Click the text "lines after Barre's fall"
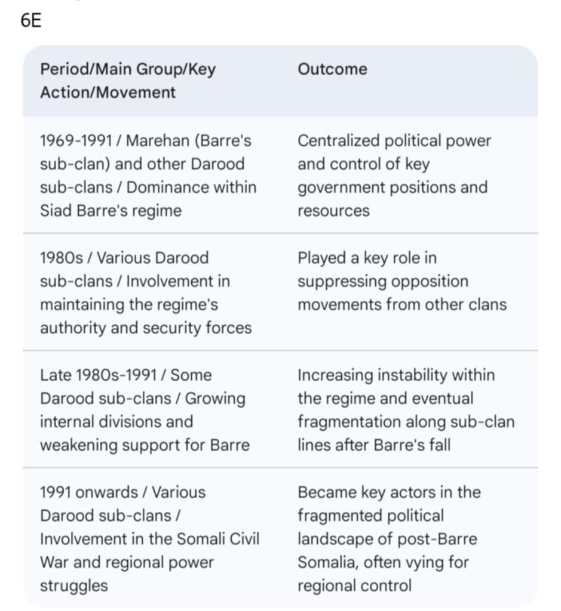The height and width of the screenshot is (611, 561). pos(374,445)
